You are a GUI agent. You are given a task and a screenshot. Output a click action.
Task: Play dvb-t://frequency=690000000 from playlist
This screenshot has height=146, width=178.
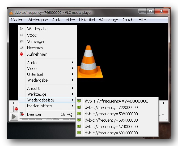(117, 133)
